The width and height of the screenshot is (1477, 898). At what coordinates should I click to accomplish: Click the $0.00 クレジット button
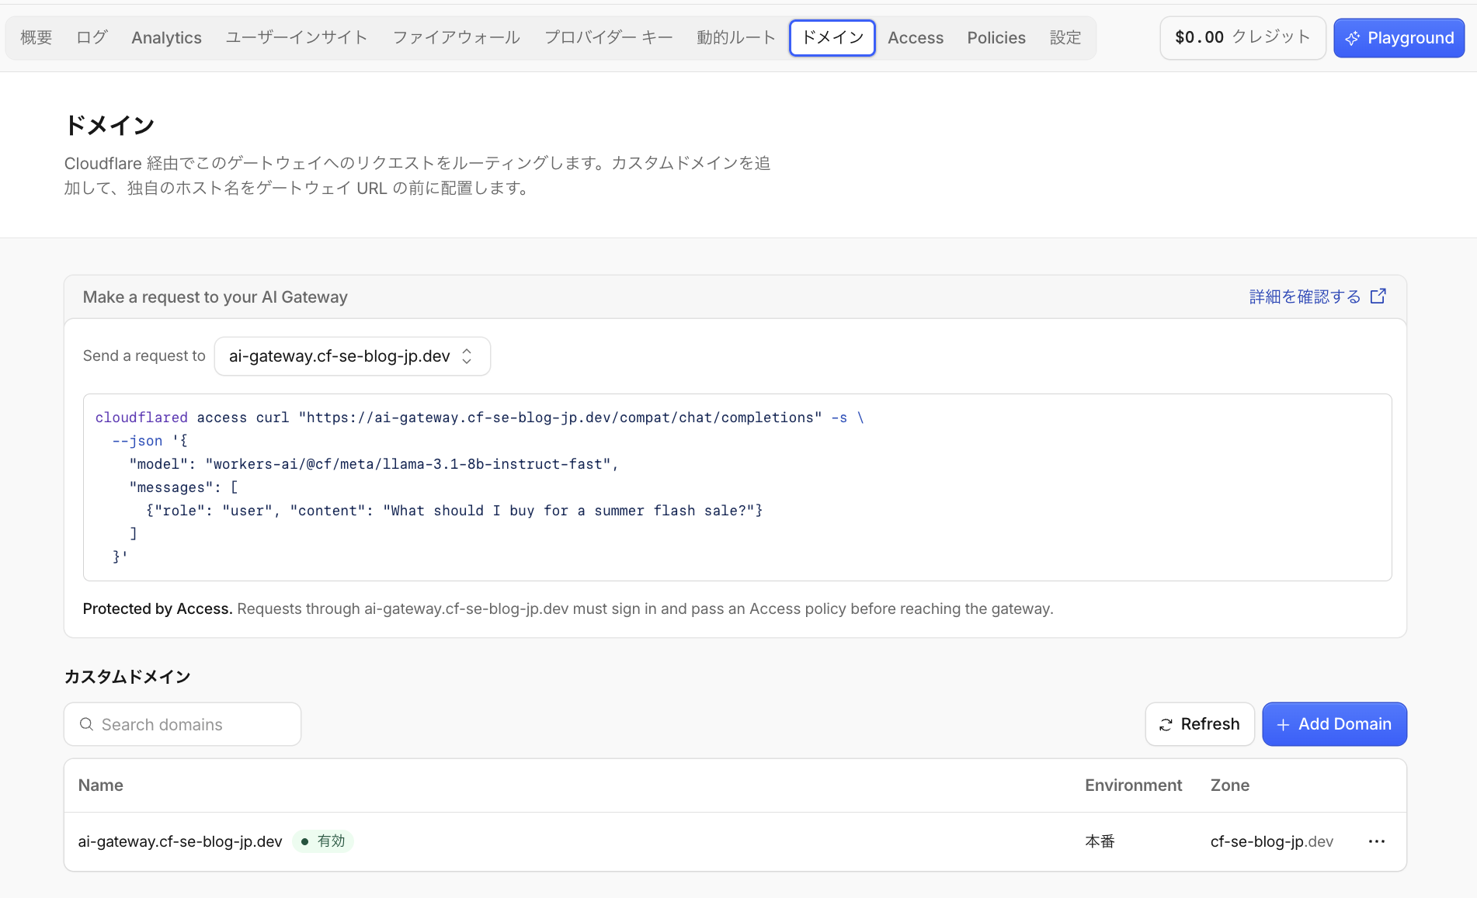click(x=1242, y=38)
